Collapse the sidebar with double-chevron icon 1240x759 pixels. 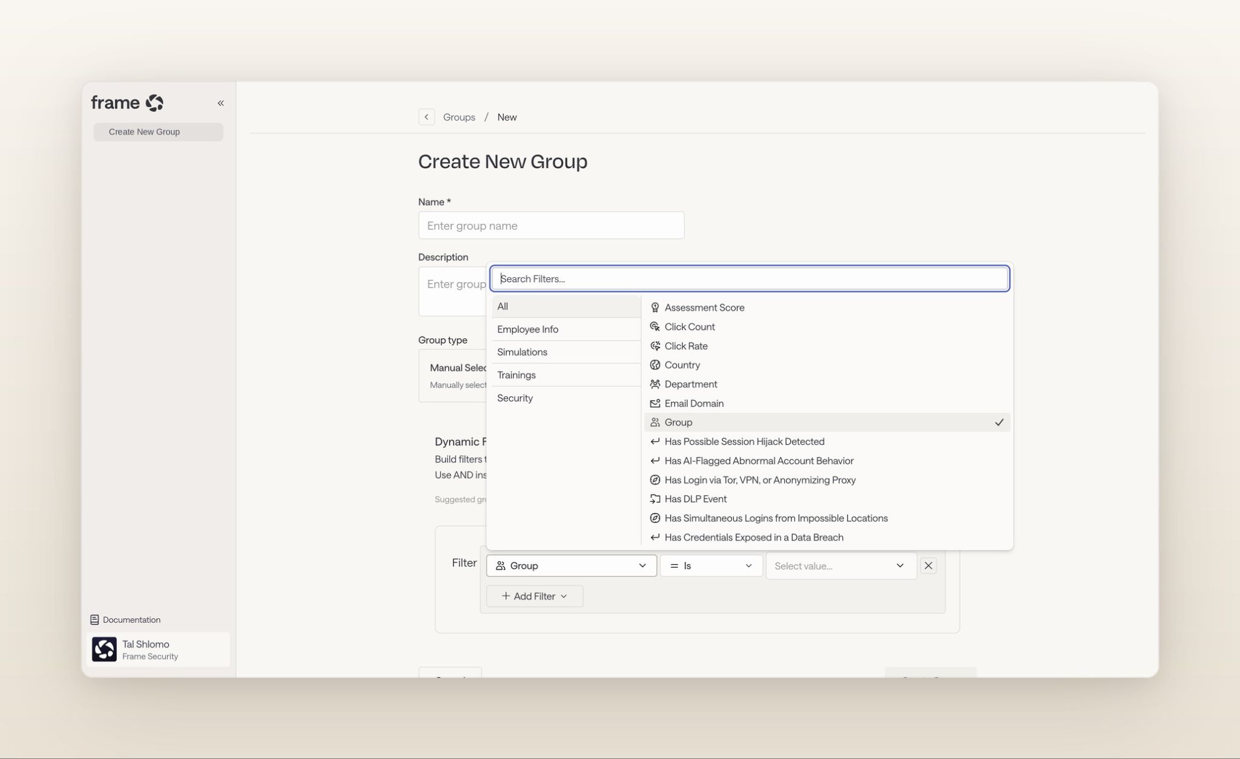pos(221,103)
